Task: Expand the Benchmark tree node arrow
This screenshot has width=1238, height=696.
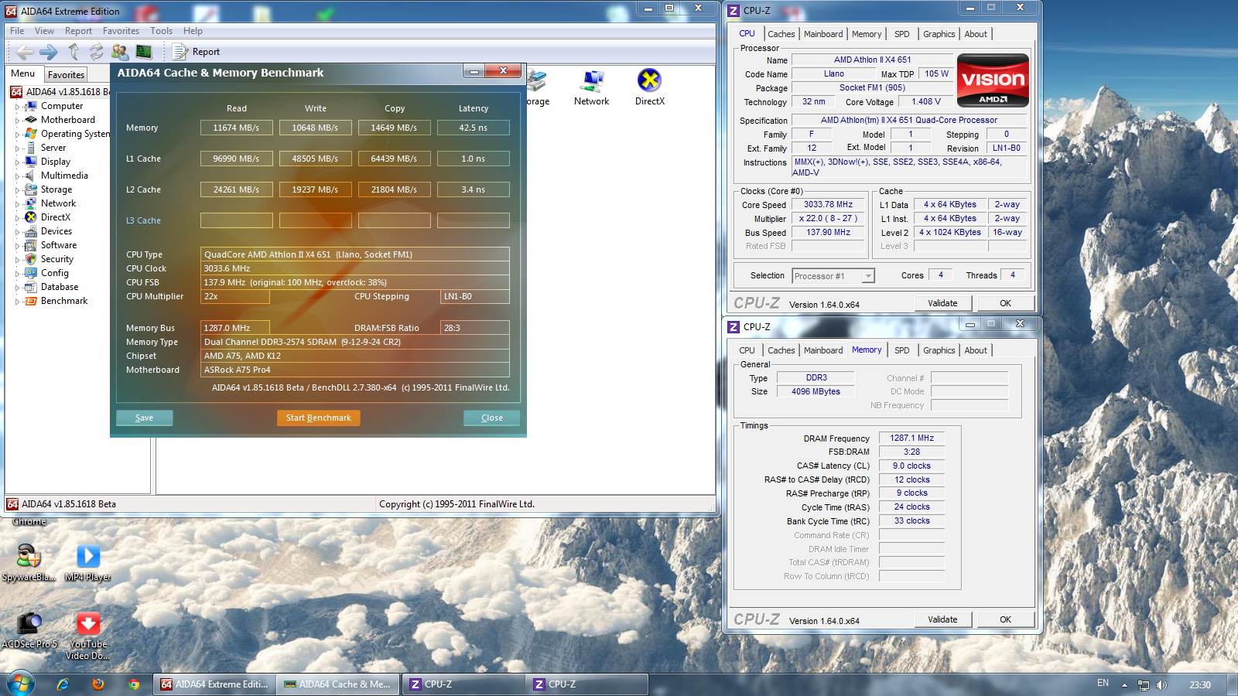Action: [x=17, y=302]
